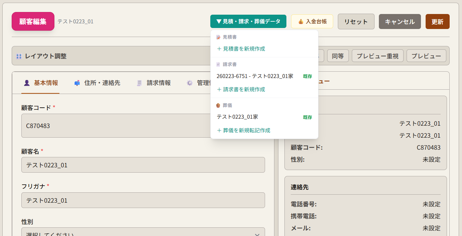Click the person icon on 基本情報 tab
This screenshot has width=462, height=236.
point(27,83)
